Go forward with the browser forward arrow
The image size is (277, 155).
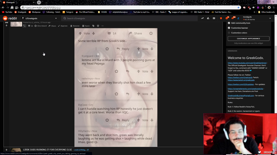7,8
